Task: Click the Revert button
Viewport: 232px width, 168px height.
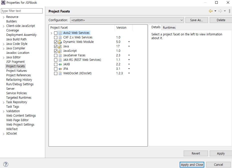Action: click(196, 153)
